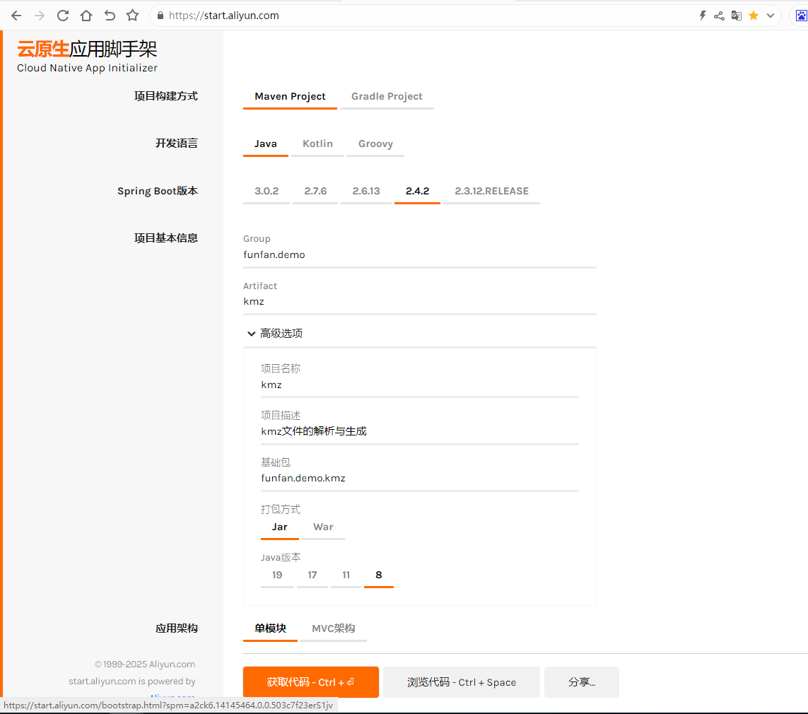Screen dimensions: 808x714
Task: Click the 分享 button
Action: point(581,681)
